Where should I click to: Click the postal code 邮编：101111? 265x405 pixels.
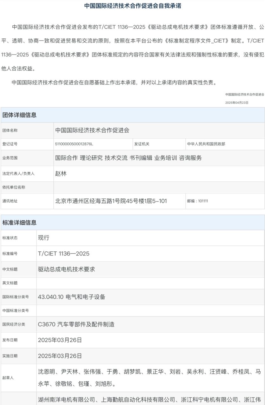(x=198, y=201)
